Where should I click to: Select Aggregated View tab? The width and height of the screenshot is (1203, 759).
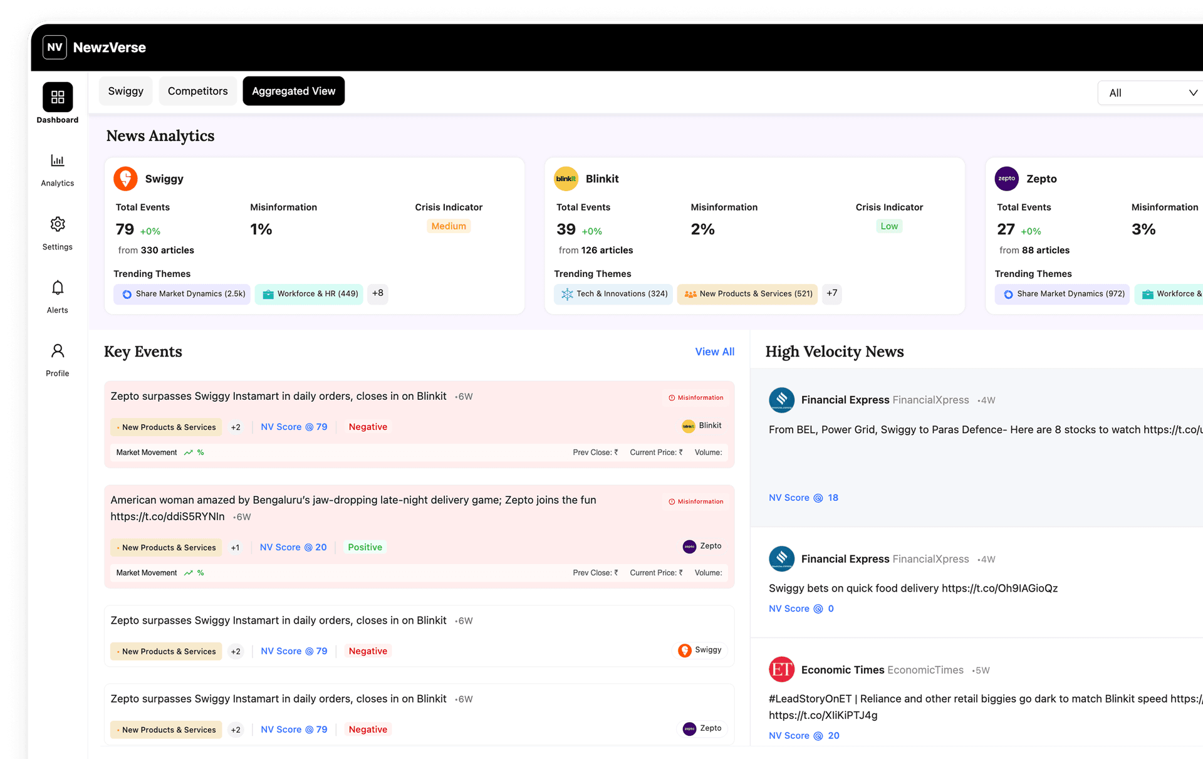pos(293,91)
